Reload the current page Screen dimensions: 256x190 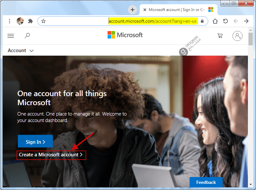click(226, 21)
